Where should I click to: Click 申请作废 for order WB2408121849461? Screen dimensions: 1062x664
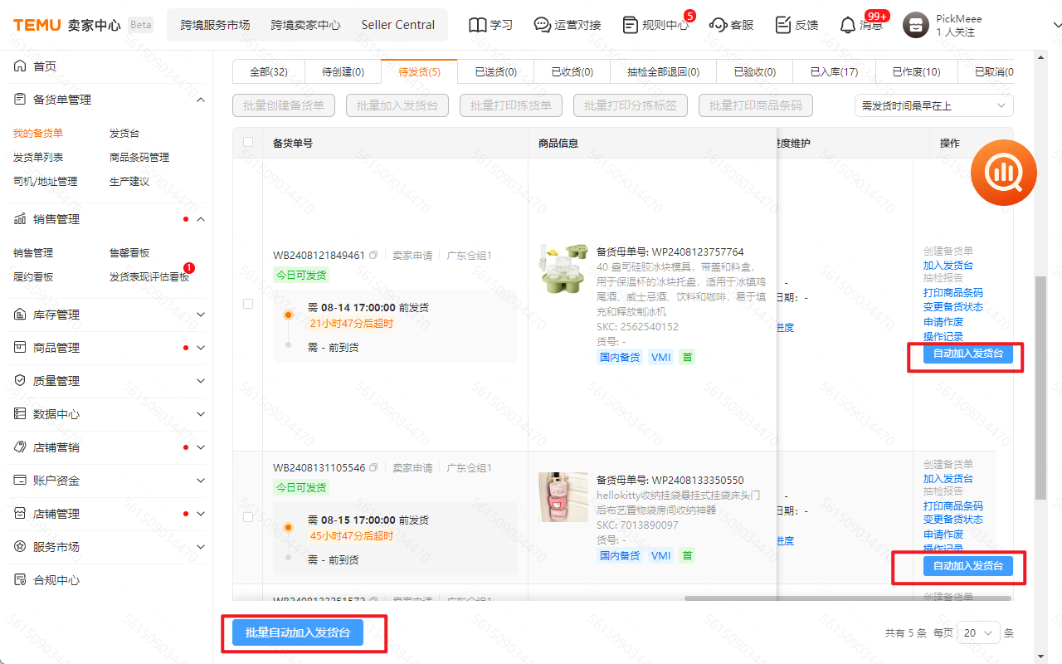(x=943, y=322)
